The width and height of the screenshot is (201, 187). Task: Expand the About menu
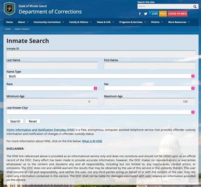point(23,22)
